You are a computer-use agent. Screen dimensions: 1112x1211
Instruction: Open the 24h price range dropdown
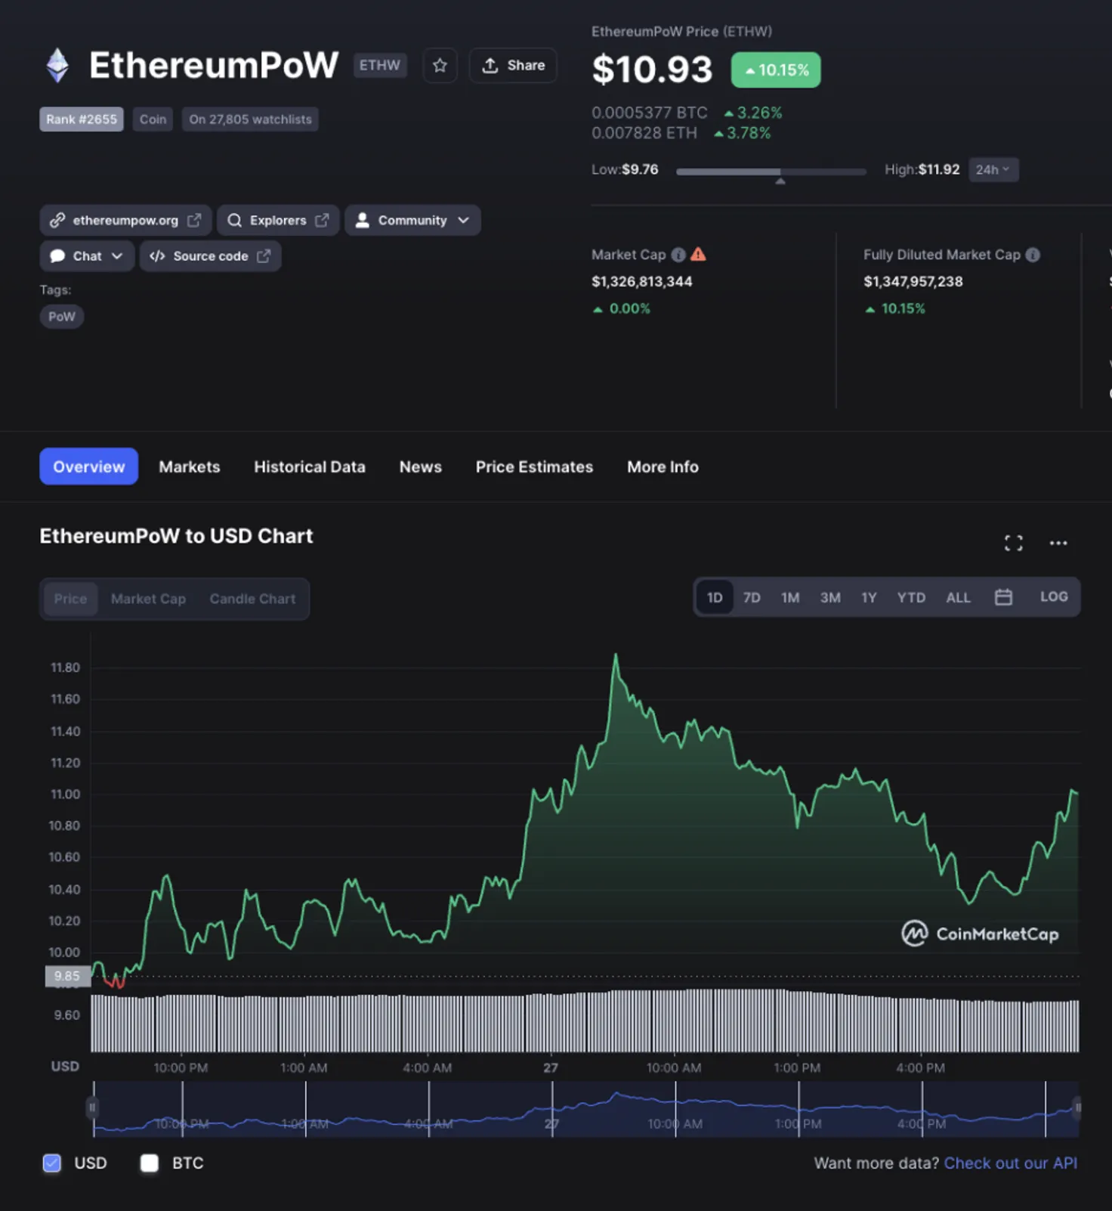[993, 169]
